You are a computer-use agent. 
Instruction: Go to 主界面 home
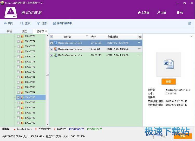[144, 13]
